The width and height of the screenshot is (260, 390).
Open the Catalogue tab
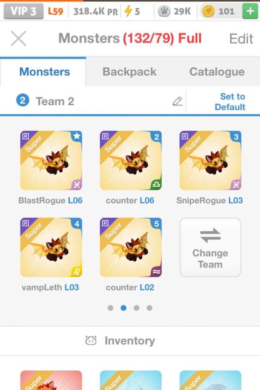coord(217,72)
